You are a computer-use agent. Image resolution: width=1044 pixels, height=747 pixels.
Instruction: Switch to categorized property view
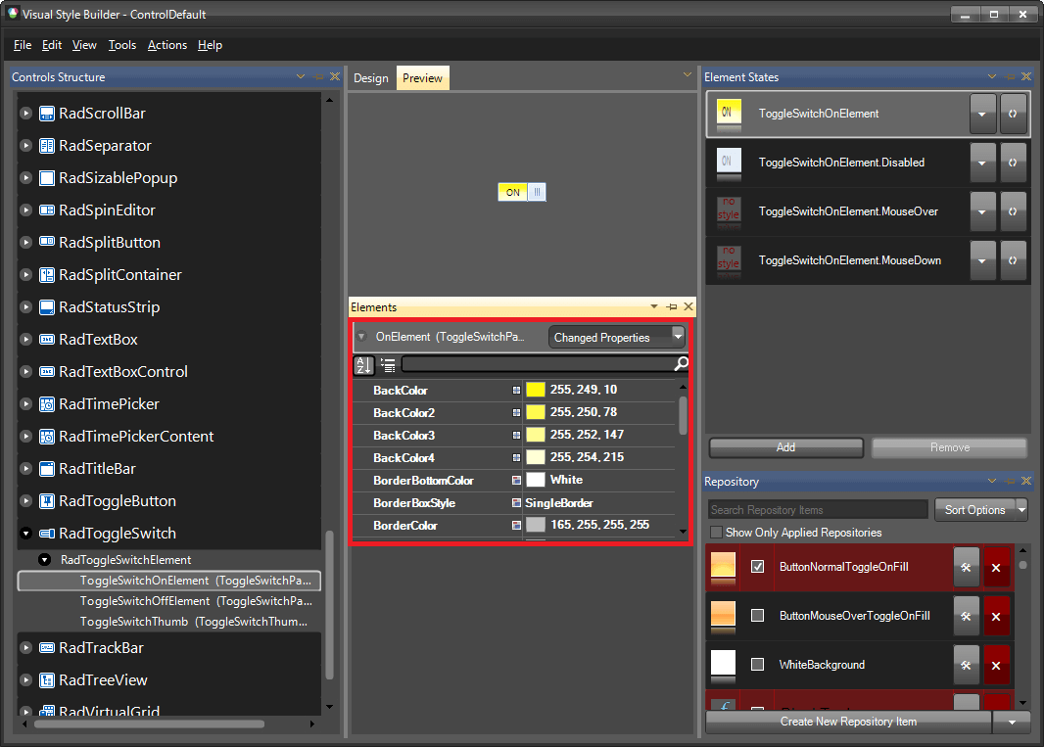(x=387, y=365)
